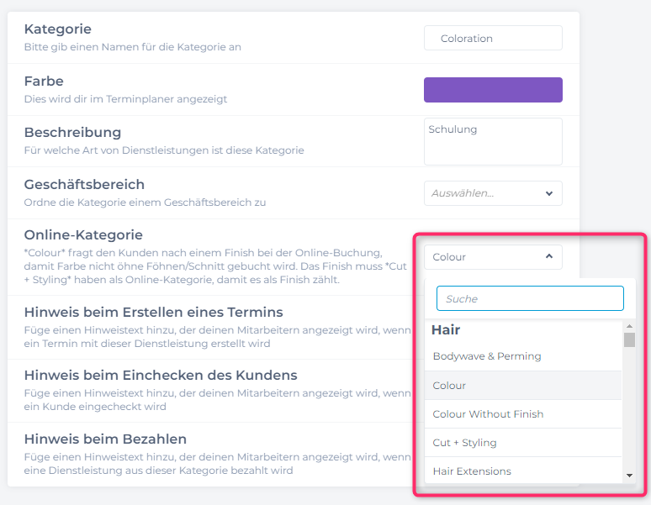Click the Kategorie name input field
The height and width of the screenshot is (505, 651).
(x=493, y=38)
